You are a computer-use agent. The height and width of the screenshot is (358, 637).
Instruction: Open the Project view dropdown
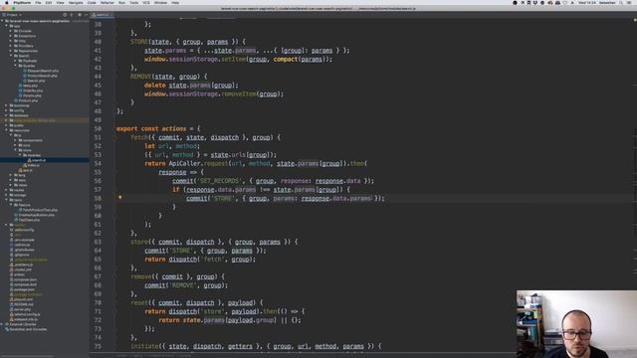pyautogui.click(x=12, y=15)
